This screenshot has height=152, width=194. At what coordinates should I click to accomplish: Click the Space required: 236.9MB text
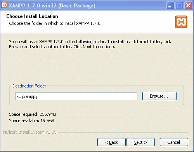coord(33,114)
